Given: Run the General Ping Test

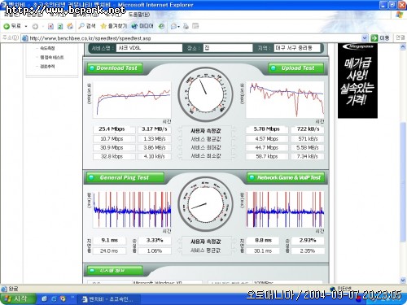Looking at the screenshot, I should [125, 177].
